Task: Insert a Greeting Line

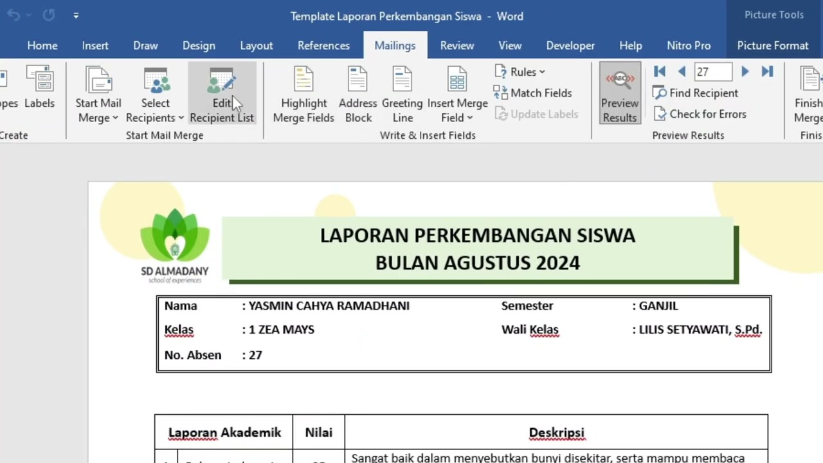Action: [402, 95]
